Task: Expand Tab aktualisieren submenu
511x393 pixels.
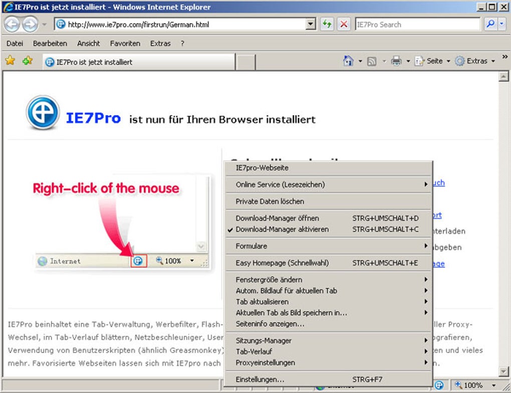Action: pyautogui.click(x=329, y=302)
